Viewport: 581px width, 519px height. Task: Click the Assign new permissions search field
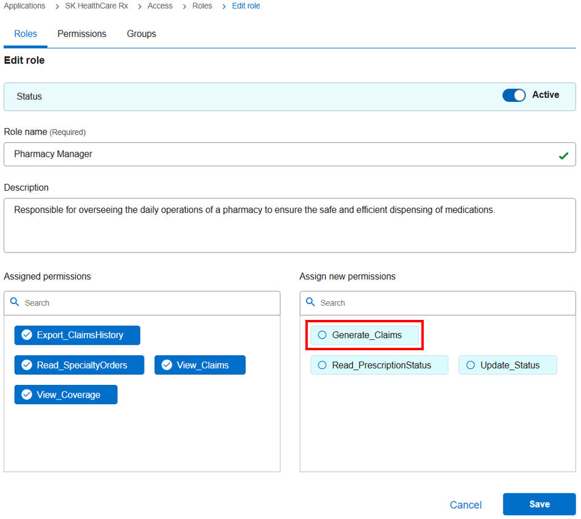438,303
